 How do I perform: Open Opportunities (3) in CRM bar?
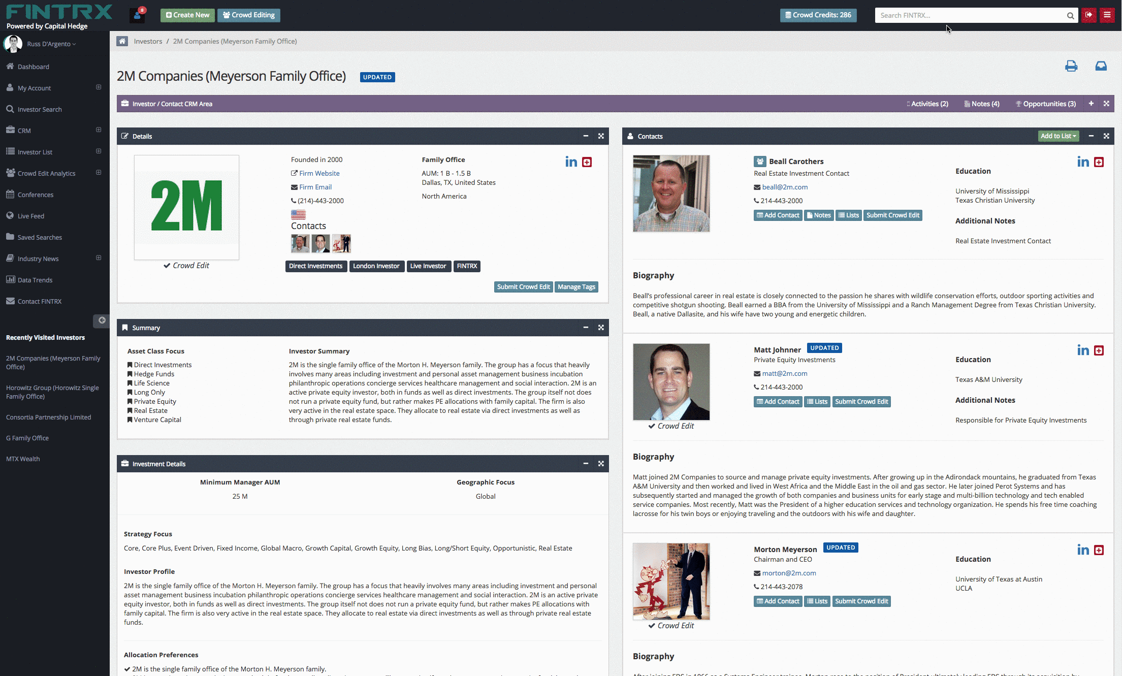coord(1046,104)
